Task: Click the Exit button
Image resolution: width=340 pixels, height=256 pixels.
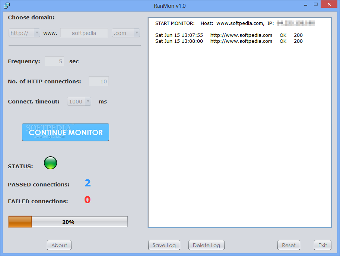Action: pos(322,245)
